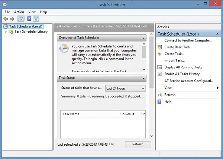This screenshot has height=159, width=223.
Task: Click summary pane vertical scrollbar thumb
Action: click(x=152, y=62)
